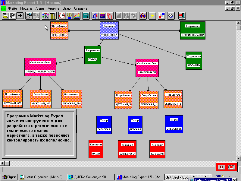
Task: Click the yellow lightning bolt icon
Action: point(152,16)
